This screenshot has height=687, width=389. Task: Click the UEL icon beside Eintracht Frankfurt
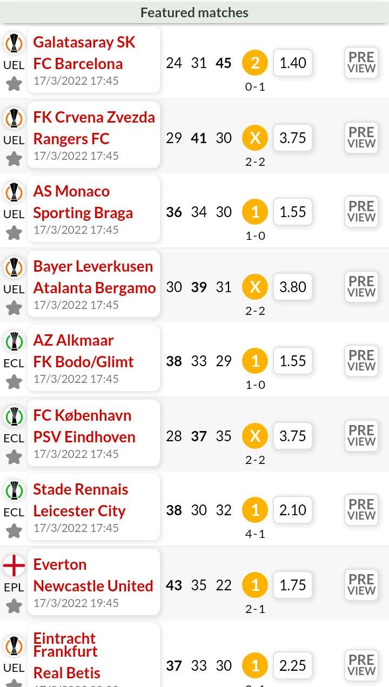[x=14, y=646]
